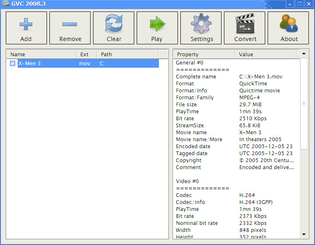The image size is (315, 245).
Task: Click the Path column header
Action: click(128, 55)
